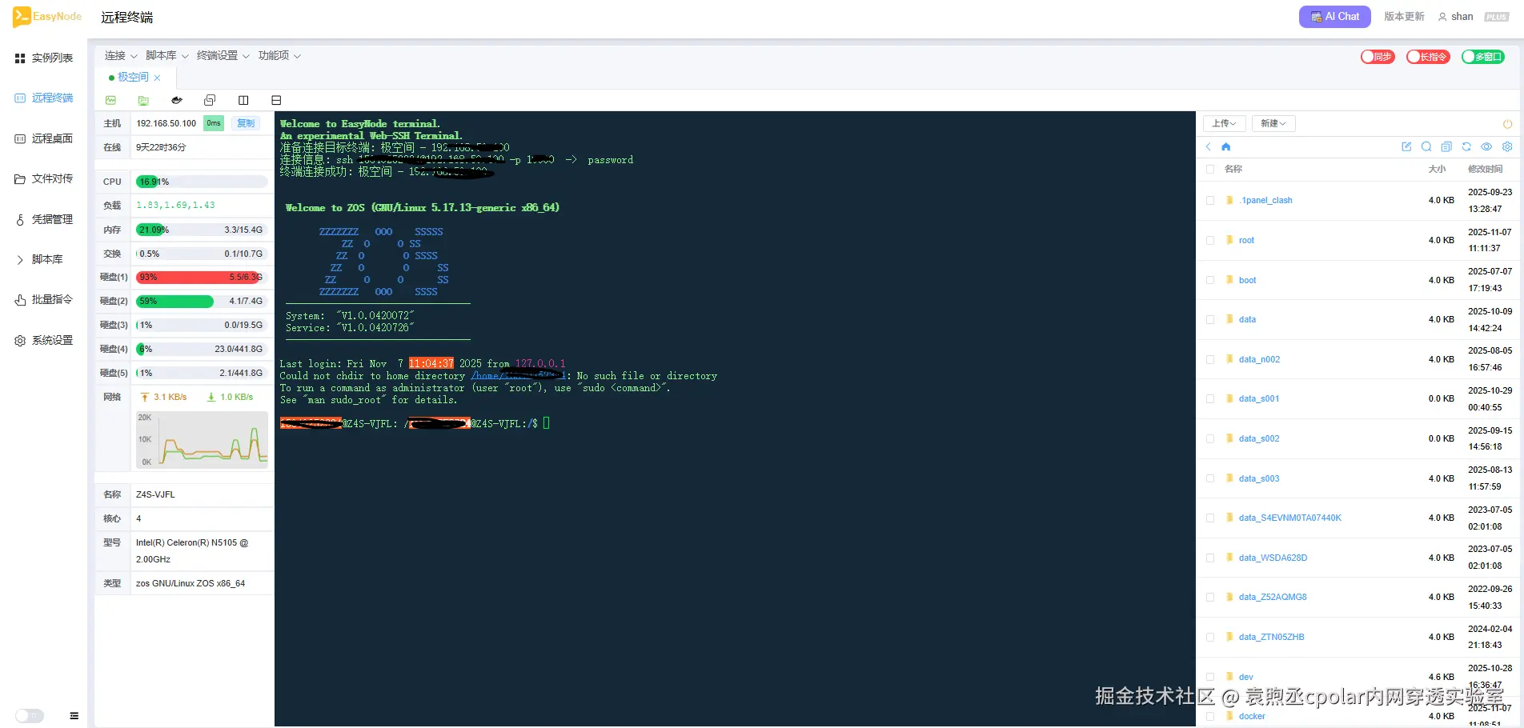Toggle the 长指令 switch
The height and width of the screenshot is (728, 1524).
tap(1428, 57)
